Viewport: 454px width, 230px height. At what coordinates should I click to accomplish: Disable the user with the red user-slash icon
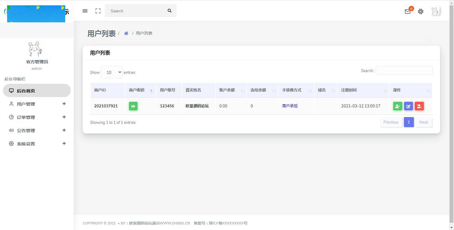click(x=419, y=106)
